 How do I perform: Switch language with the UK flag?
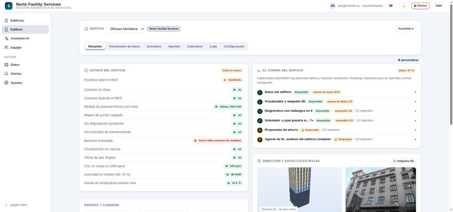(x=391, y=6)
